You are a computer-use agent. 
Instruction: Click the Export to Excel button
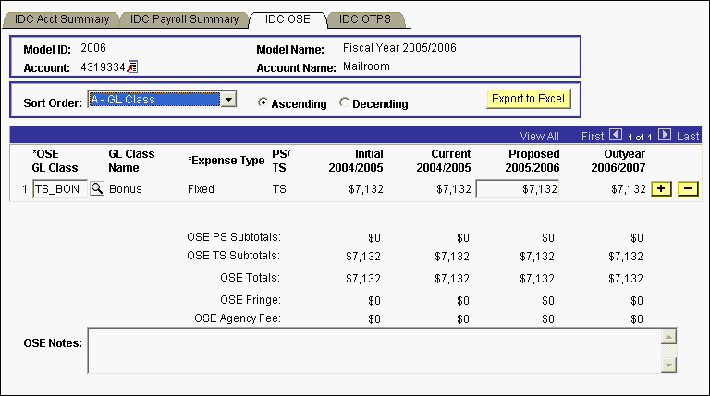529,99
